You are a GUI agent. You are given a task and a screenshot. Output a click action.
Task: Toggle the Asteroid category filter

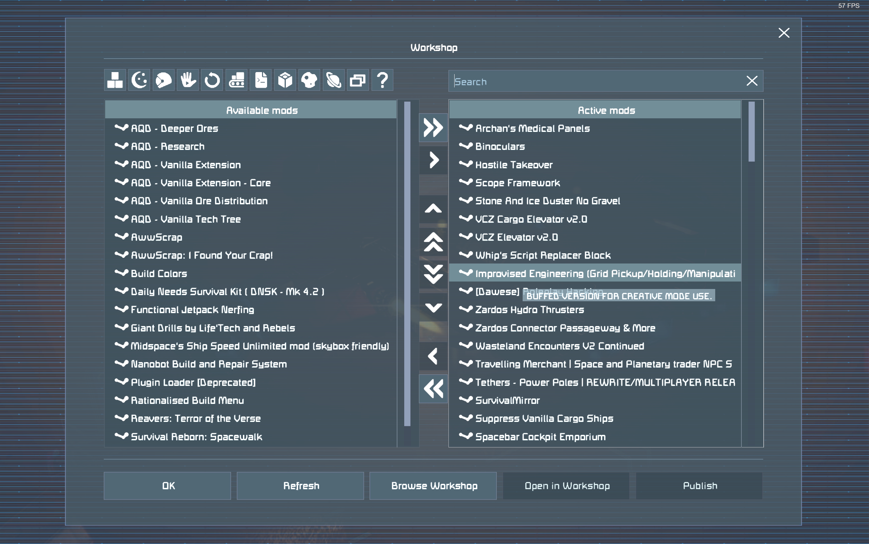click(309, 80)
